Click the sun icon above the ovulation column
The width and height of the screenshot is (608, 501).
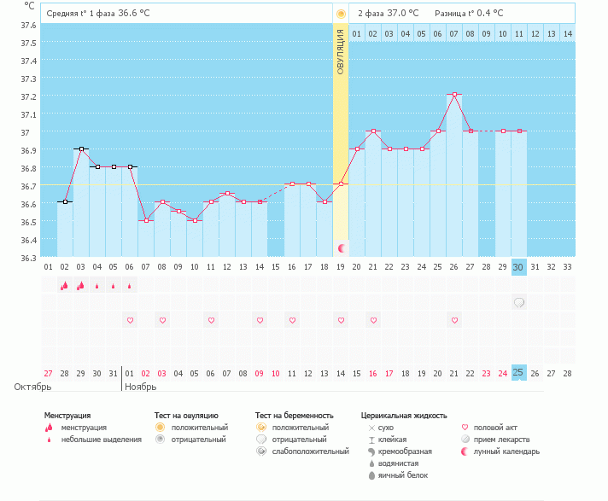(342, 14)
